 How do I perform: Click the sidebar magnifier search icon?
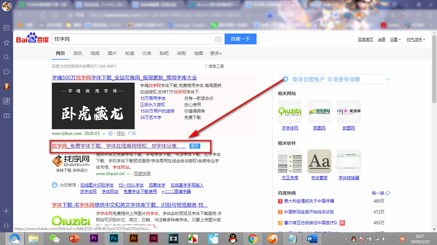(6, 57)
